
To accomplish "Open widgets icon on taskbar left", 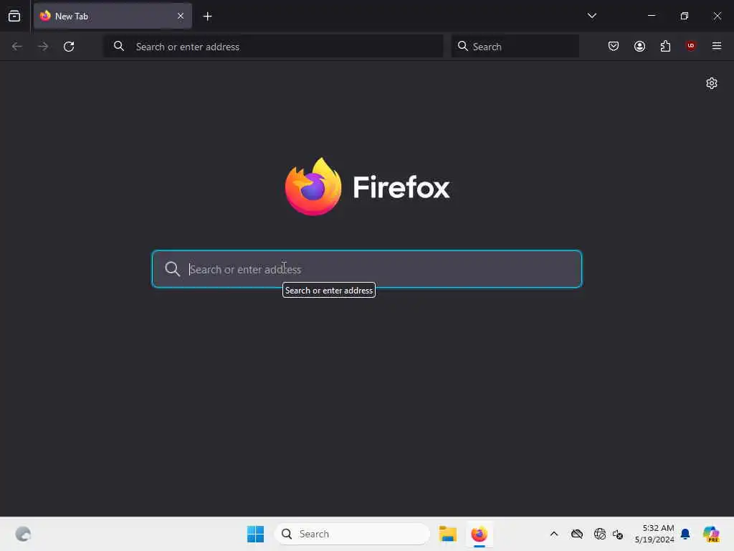I will point(23,534).
